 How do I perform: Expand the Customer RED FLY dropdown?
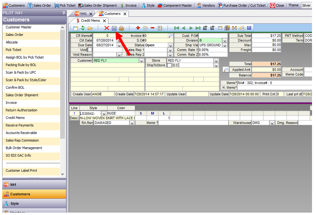[142, 61]
